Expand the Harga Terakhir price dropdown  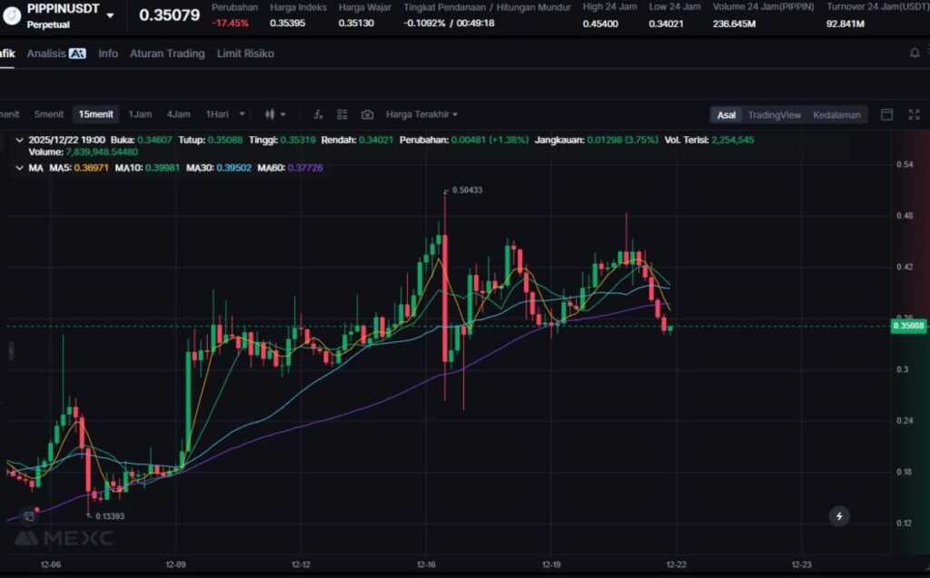click(421, 114)
